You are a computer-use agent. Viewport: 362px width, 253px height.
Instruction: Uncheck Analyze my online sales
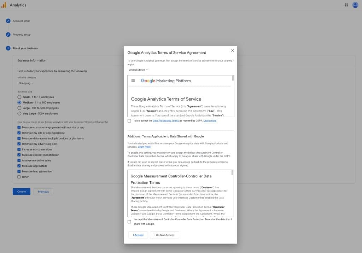[19, 160]
